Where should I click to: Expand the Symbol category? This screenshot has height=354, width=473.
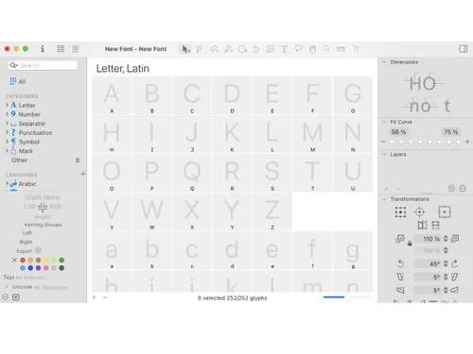tap(7, 142)
